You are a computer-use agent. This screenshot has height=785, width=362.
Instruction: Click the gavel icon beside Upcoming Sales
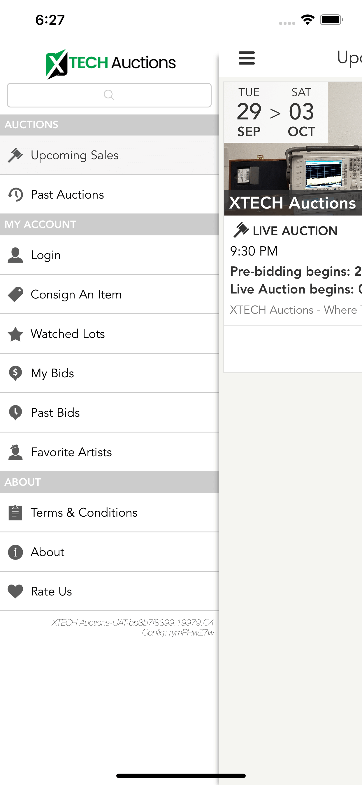click(x=15, y=155)
